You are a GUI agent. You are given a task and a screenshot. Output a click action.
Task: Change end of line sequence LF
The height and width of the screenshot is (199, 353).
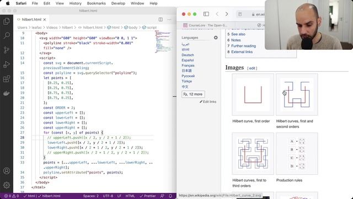tap(119, 196)
